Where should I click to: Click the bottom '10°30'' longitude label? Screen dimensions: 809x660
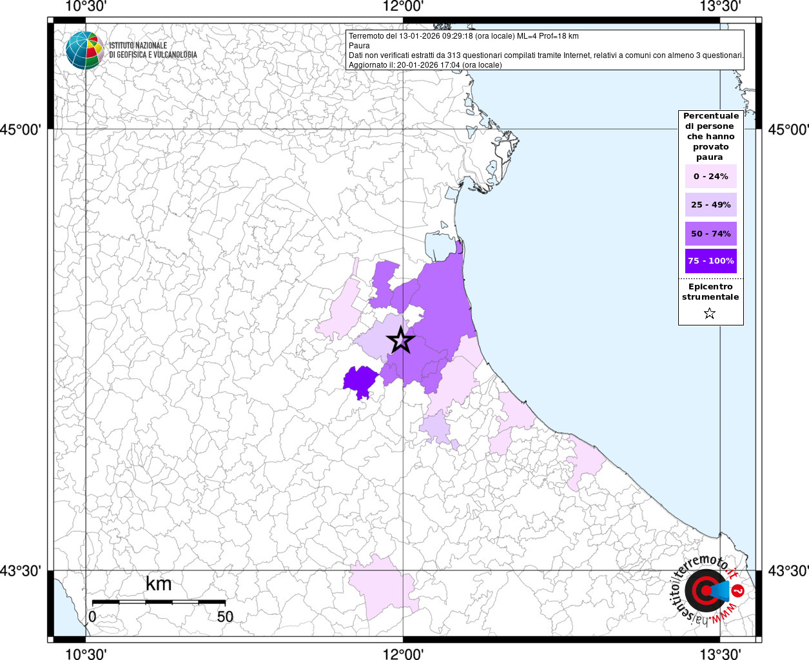[86, 654]
